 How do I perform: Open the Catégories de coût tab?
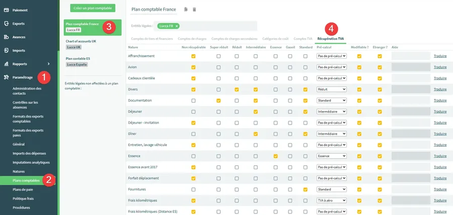(276, 39)
